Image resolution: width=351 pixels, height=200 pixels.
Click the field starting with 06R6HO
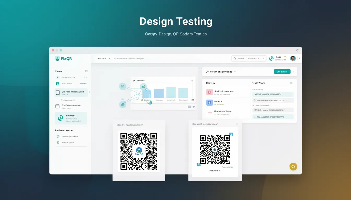pos(273,110)
